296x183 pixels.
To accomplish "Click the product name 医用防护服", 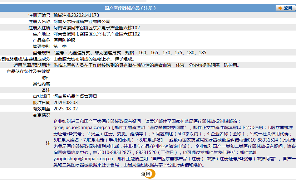I will pyautogui.click(x=64, y=40).
